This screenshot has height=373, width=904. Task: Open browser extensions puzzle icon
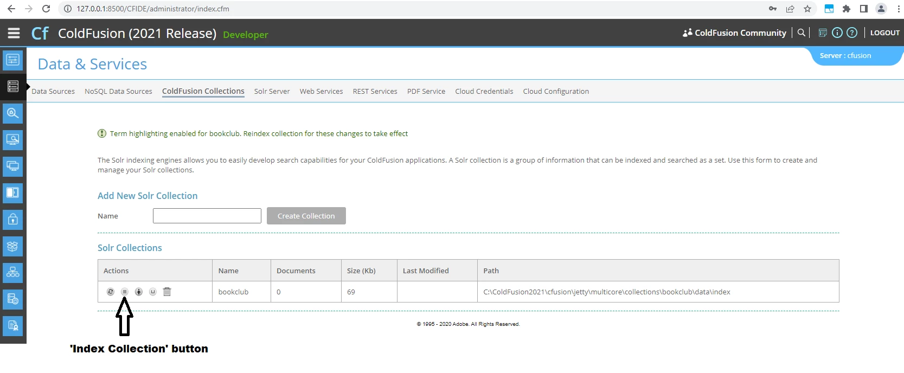[x=847, y=9]
